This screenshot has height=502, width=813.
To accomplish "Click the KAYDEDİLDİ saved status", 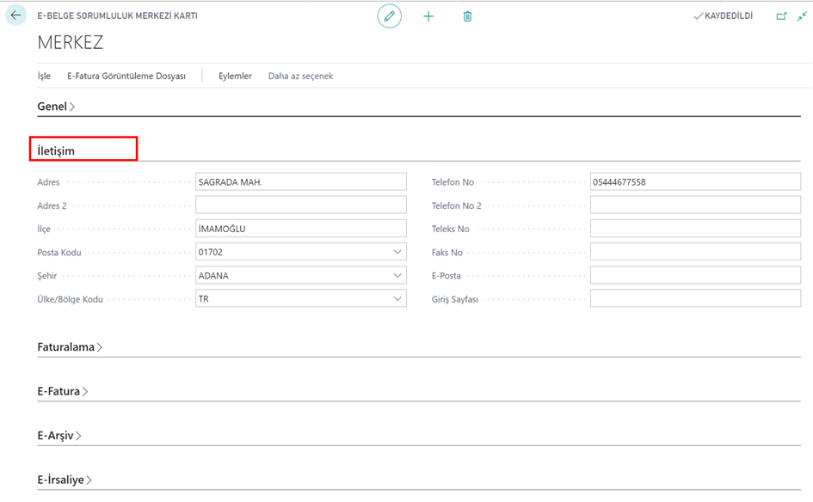I will 724,16.
